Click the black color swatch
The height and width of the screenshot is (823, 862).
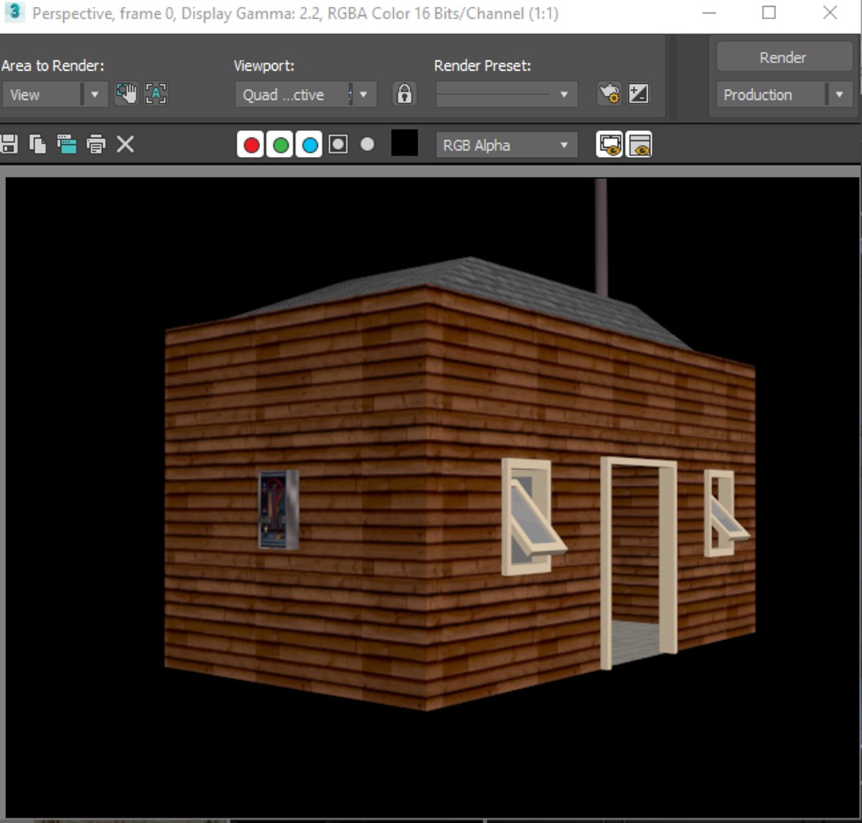click(404, 143)
